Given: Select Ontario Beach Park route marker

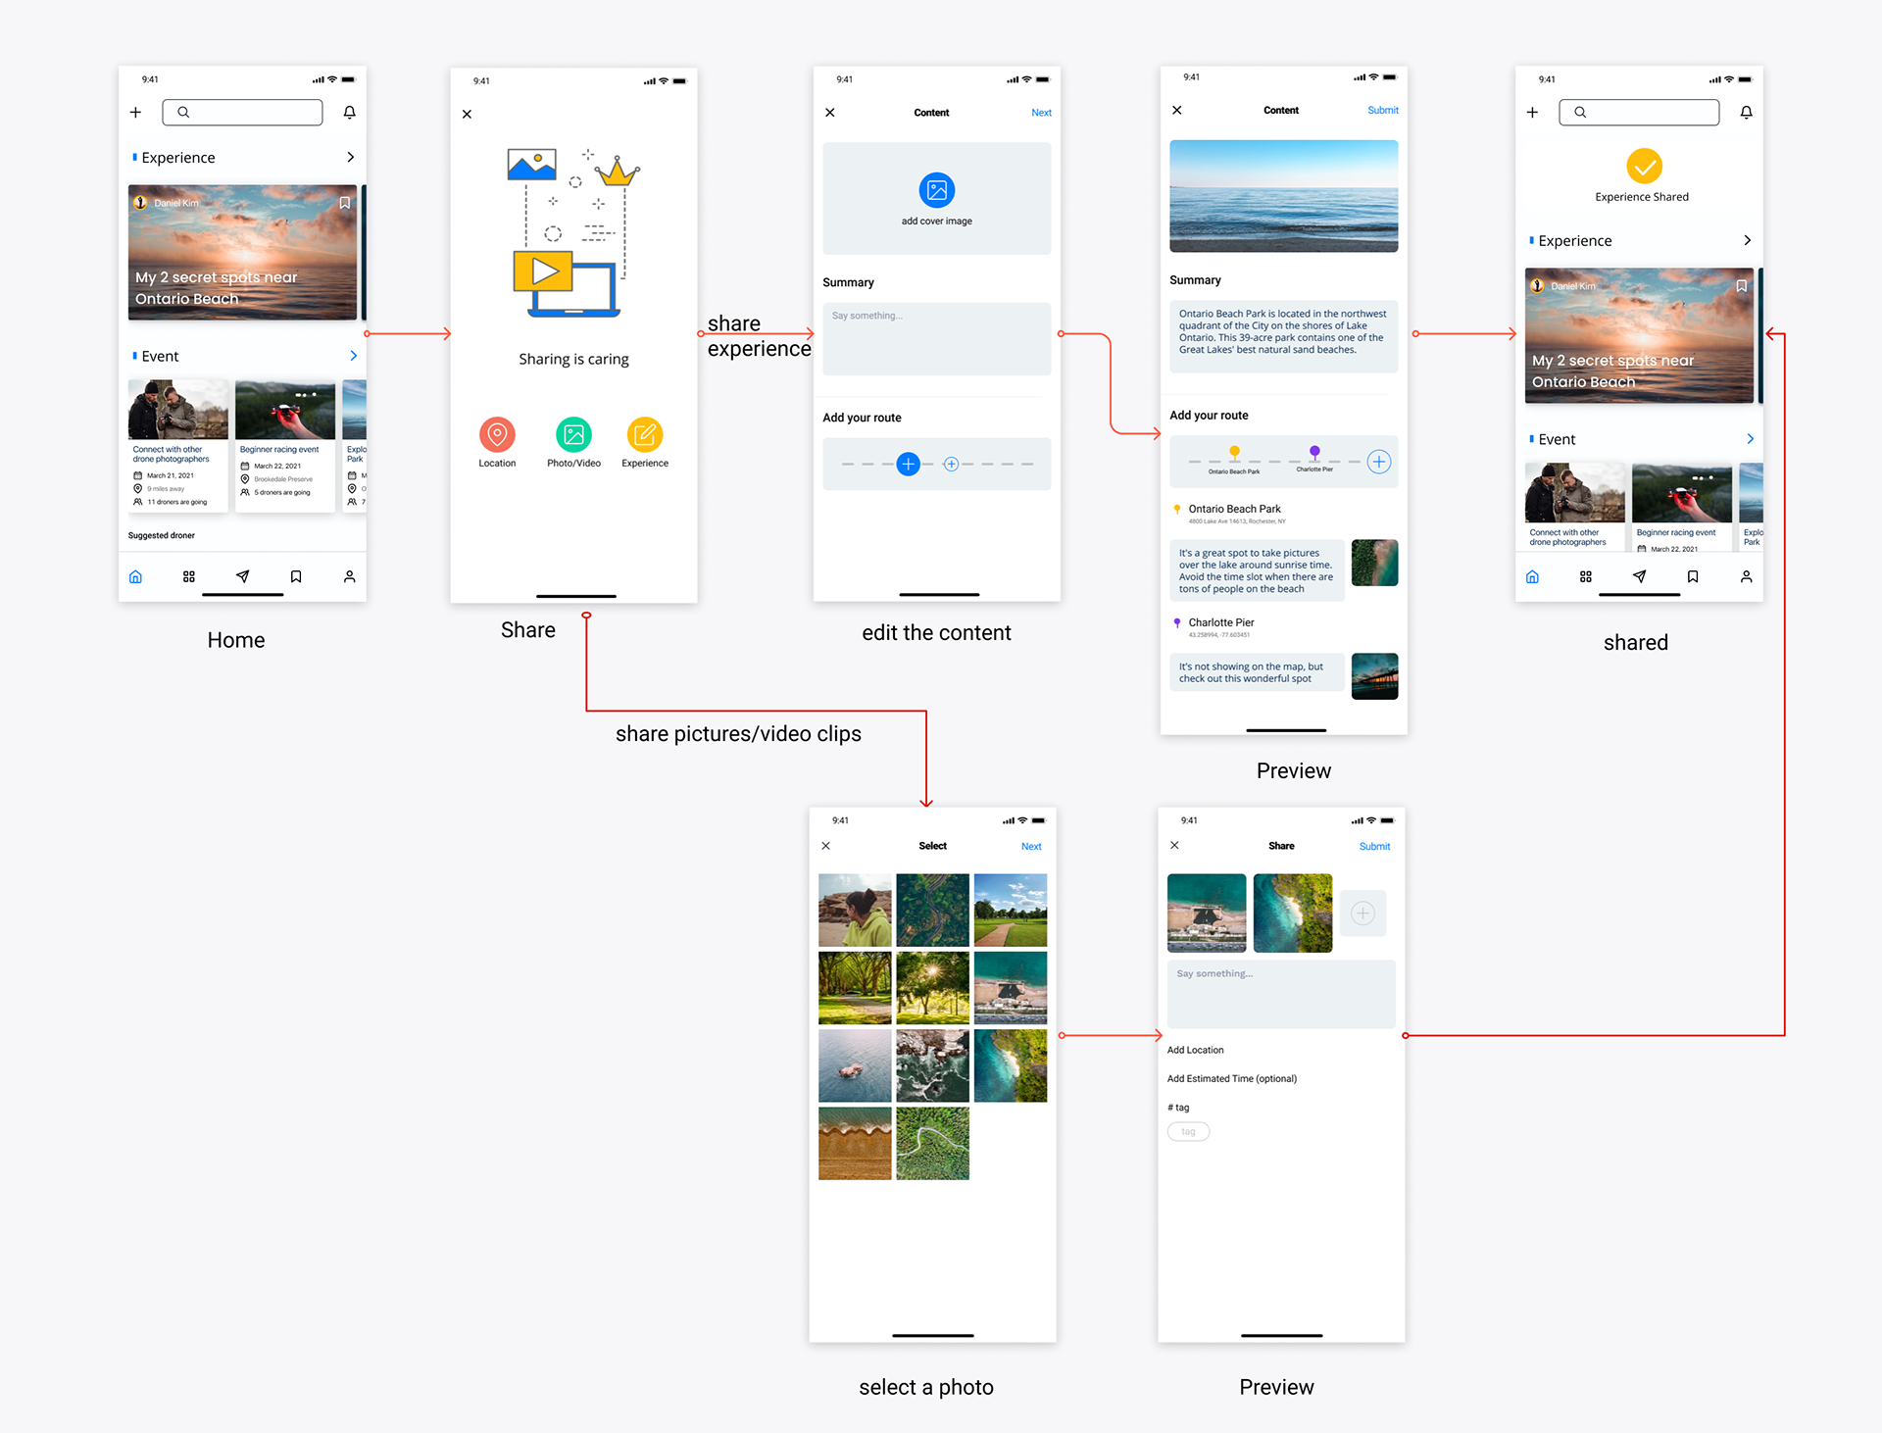Looking at the screenshot, I should click(x=1235, y=452).
